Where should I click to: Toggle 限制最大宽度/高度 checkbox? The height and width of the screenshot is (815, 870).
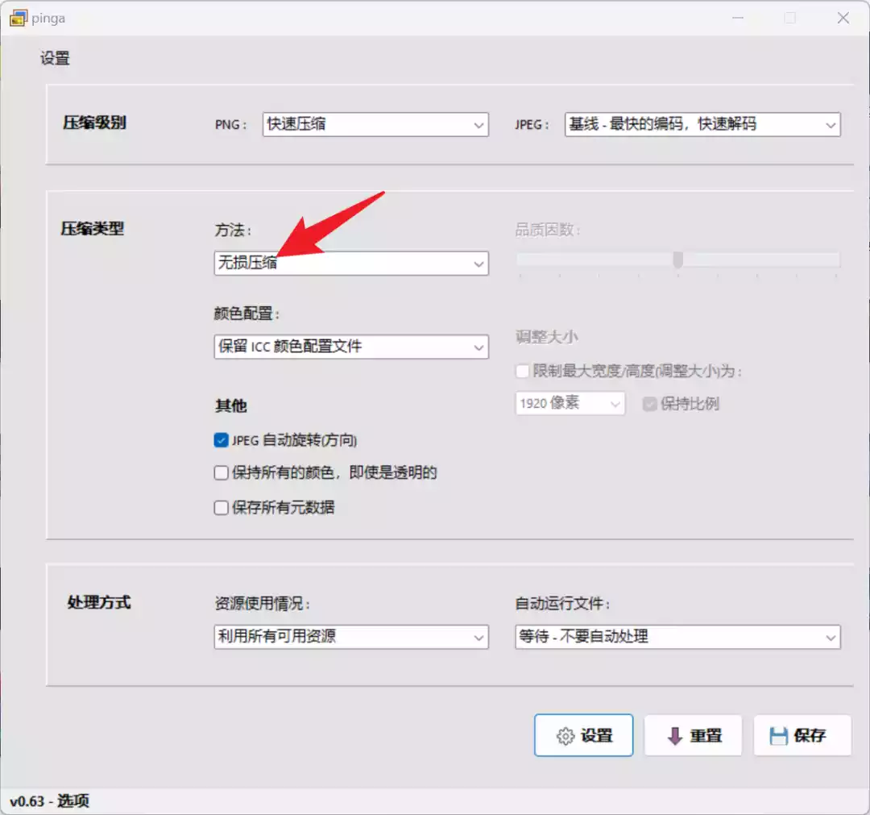pyautogui.click(x=523, y=372)
